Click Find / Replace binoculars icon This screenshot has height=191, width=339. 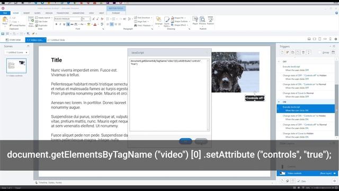(x=136, y=25)
